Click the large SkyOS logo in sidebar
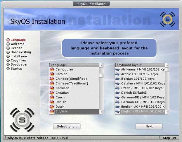 coord(22,120)
